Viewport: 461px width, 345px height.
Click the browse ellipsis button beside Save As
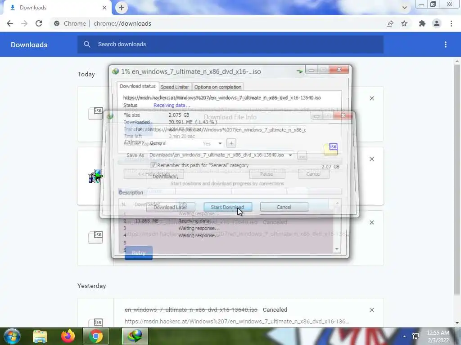pos(302,156)
